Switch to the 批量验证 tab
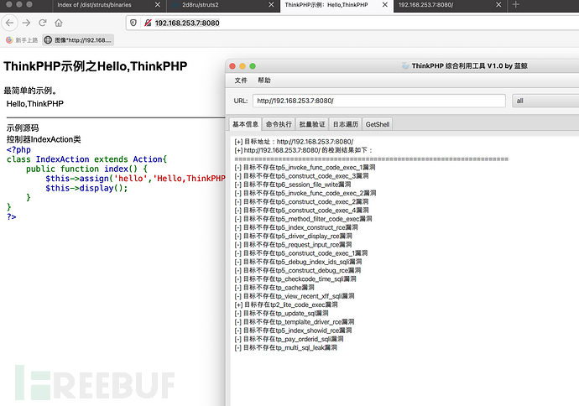 click(312, 124)
